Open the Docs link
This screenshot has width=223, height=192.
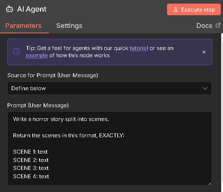point(204,26)
